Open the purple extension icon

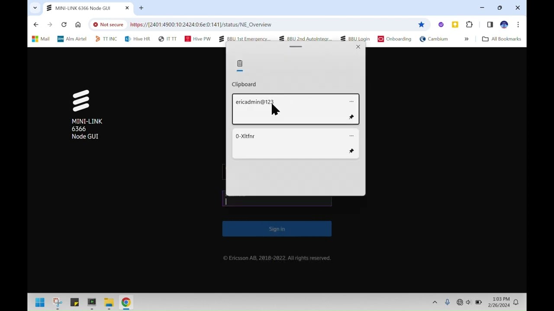point(441,25)
